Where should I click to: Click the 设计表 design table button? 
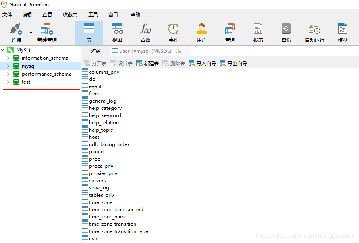point(121,63)
